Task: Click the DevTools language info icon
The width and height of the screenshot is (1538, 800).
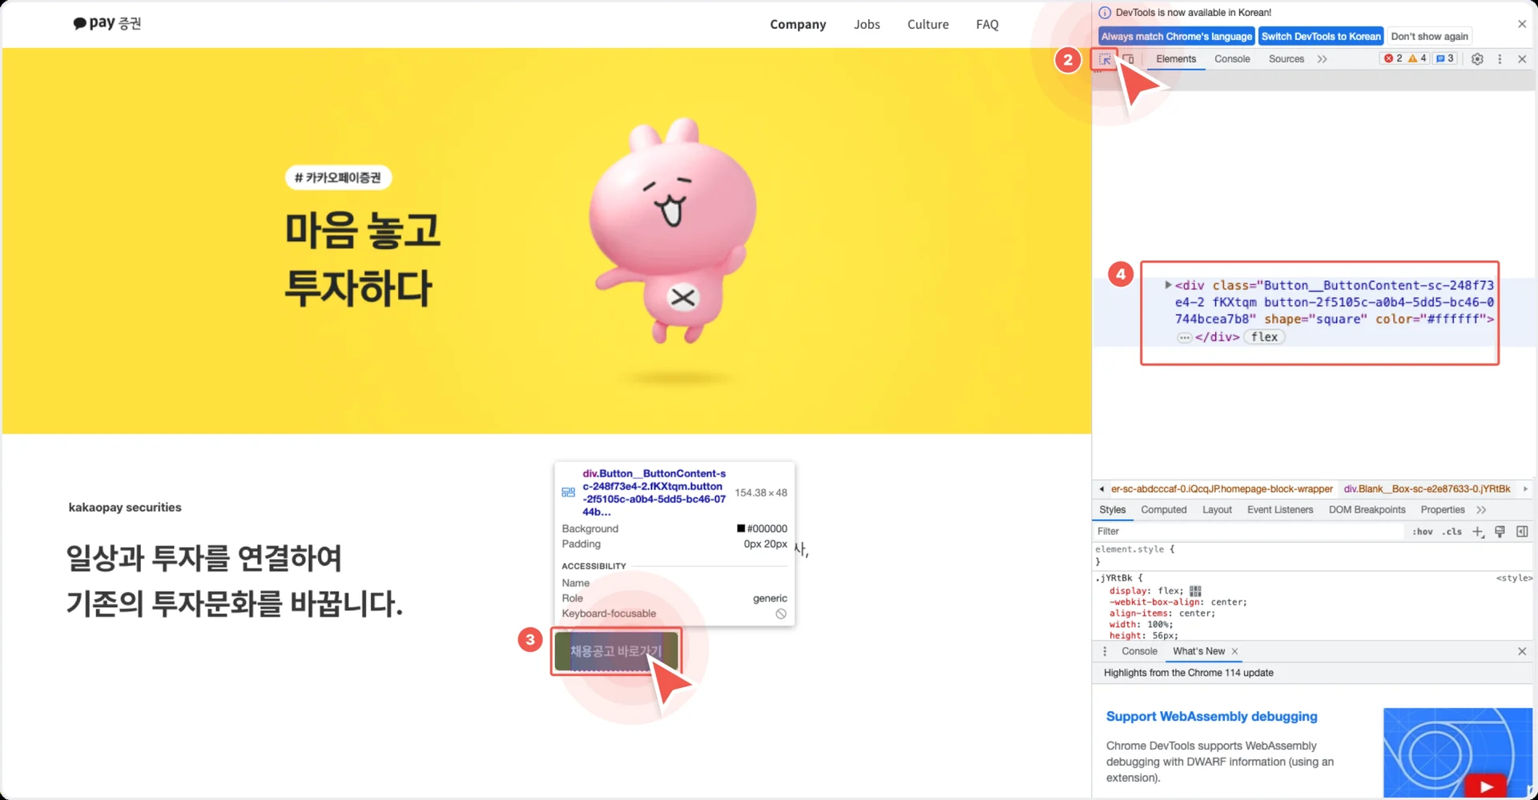Action: pyautogui.click(x=1105, y=13)
